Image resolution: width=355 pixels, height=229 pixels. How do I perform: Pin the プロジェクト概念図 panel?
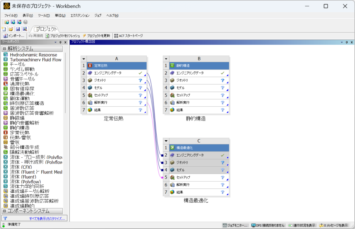click(x=347, y=42)
